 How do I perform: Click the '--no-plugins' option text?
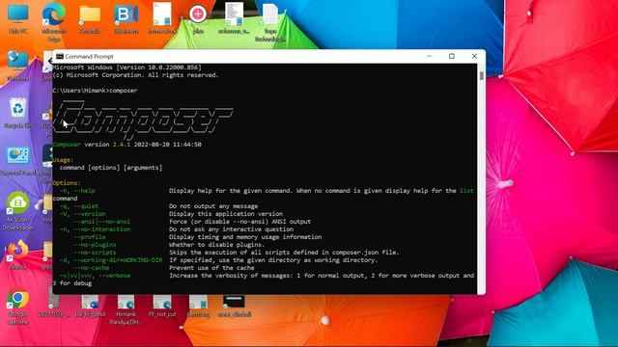point(95,245)
